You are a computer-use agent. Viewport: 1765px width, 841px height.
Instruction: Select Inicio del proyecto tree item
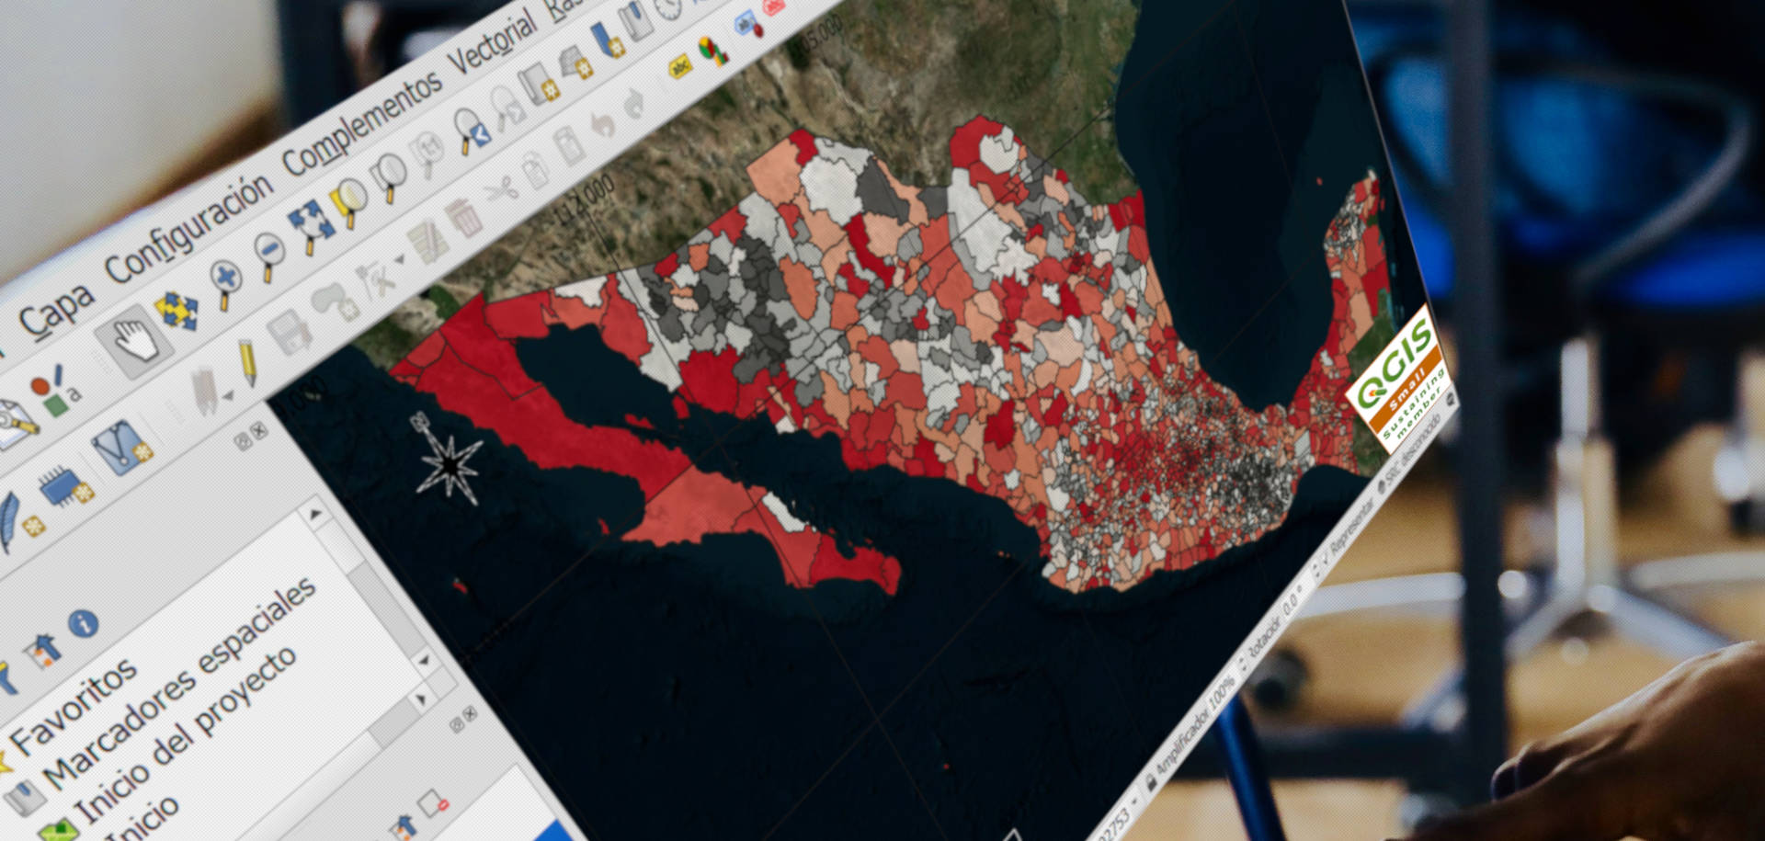coord(184,737)
